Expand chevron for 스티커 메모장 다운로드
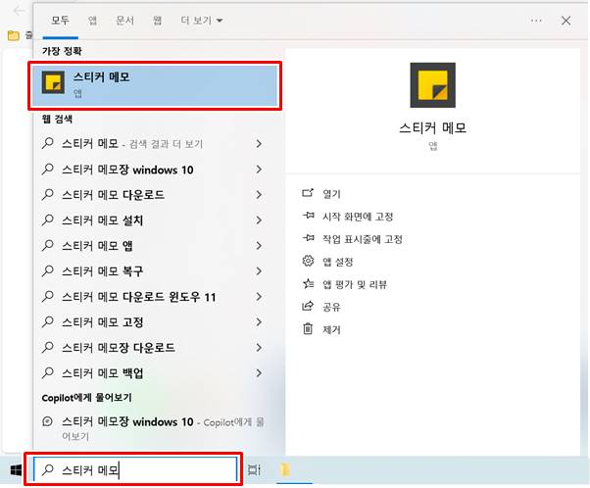Image resolution: width=590 pixels, height=488 pixels. click(259, 347)
